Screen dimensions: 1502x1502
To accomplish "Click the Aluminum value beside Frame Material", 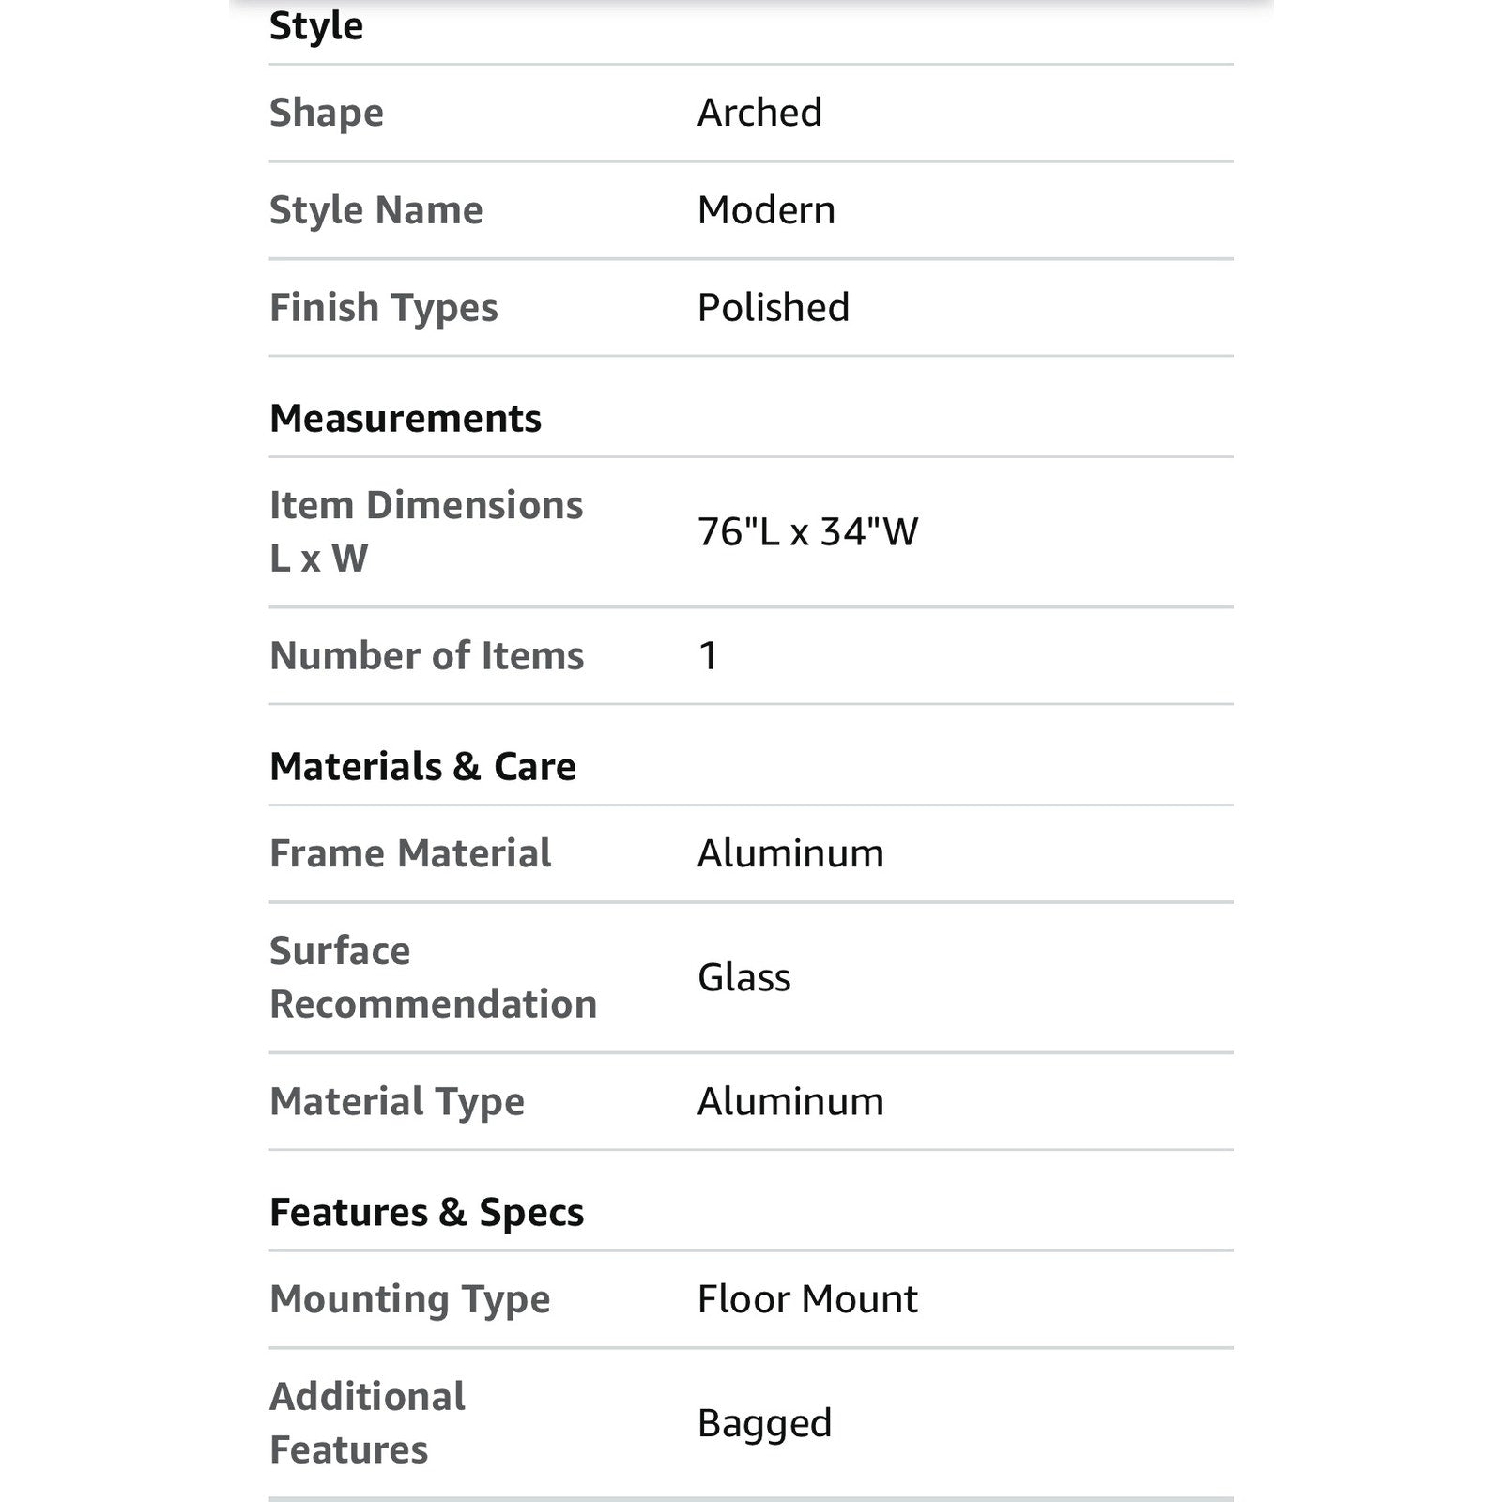I will coord(790,853).
